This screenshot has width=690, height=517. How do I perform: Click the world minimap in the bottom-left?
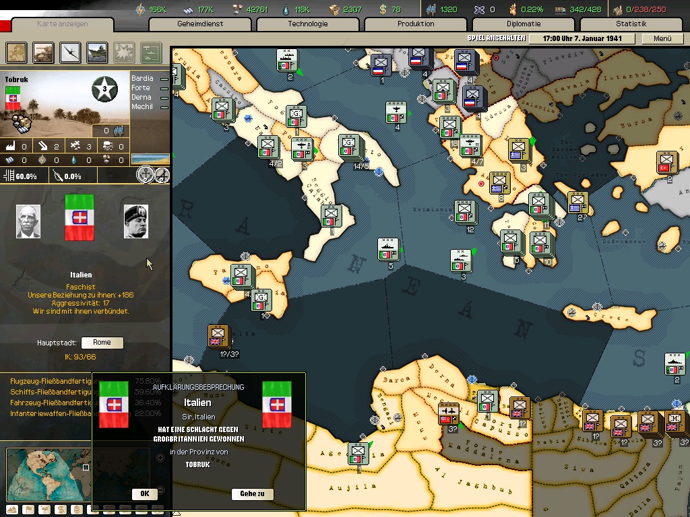pos(46,474)
